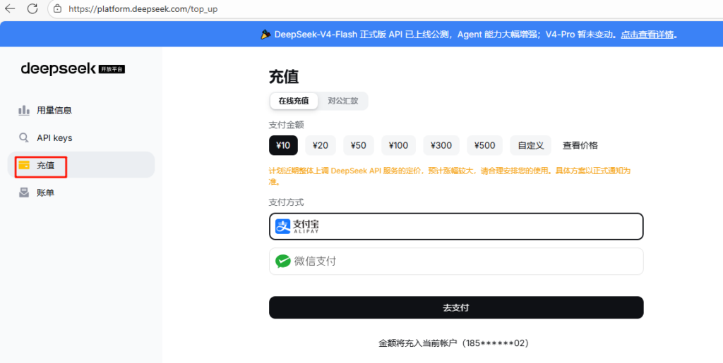Click the 开放平台 badge next to logo

click(112, 70)
